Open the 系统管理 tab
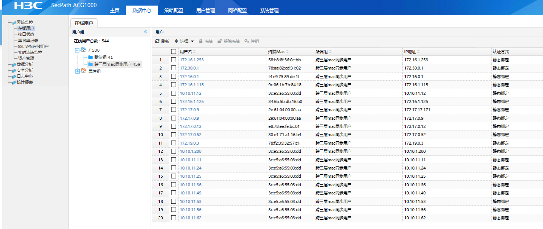The width and height of the screenshot is (543, 229). [x=269, y=10]
